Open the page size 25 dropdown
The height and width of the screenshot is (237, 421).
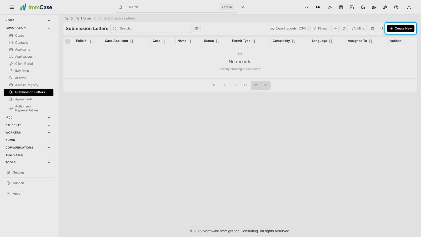tap(260, 85)
